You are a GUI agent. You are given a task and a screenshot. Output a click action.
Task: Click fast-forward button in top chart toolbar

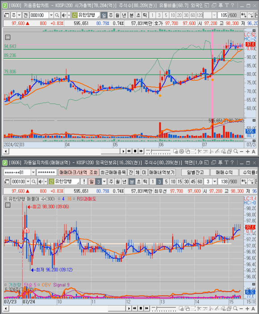(x=141, y=151)
